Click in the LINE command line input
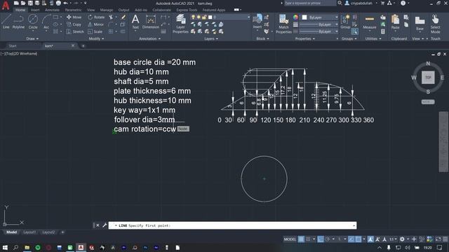The width and height of the screenshot is (449, 252). pyautogui.click(x=232, y=225)
